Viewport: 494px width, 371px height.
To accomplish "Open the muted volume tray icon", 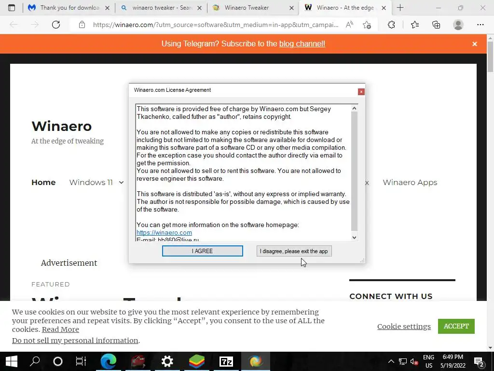I will (x=414, y=361).
